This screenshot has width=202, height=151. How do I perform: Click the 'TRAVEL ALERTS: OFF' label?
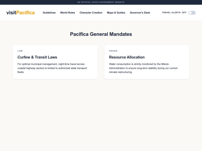(x=174, y=12)
